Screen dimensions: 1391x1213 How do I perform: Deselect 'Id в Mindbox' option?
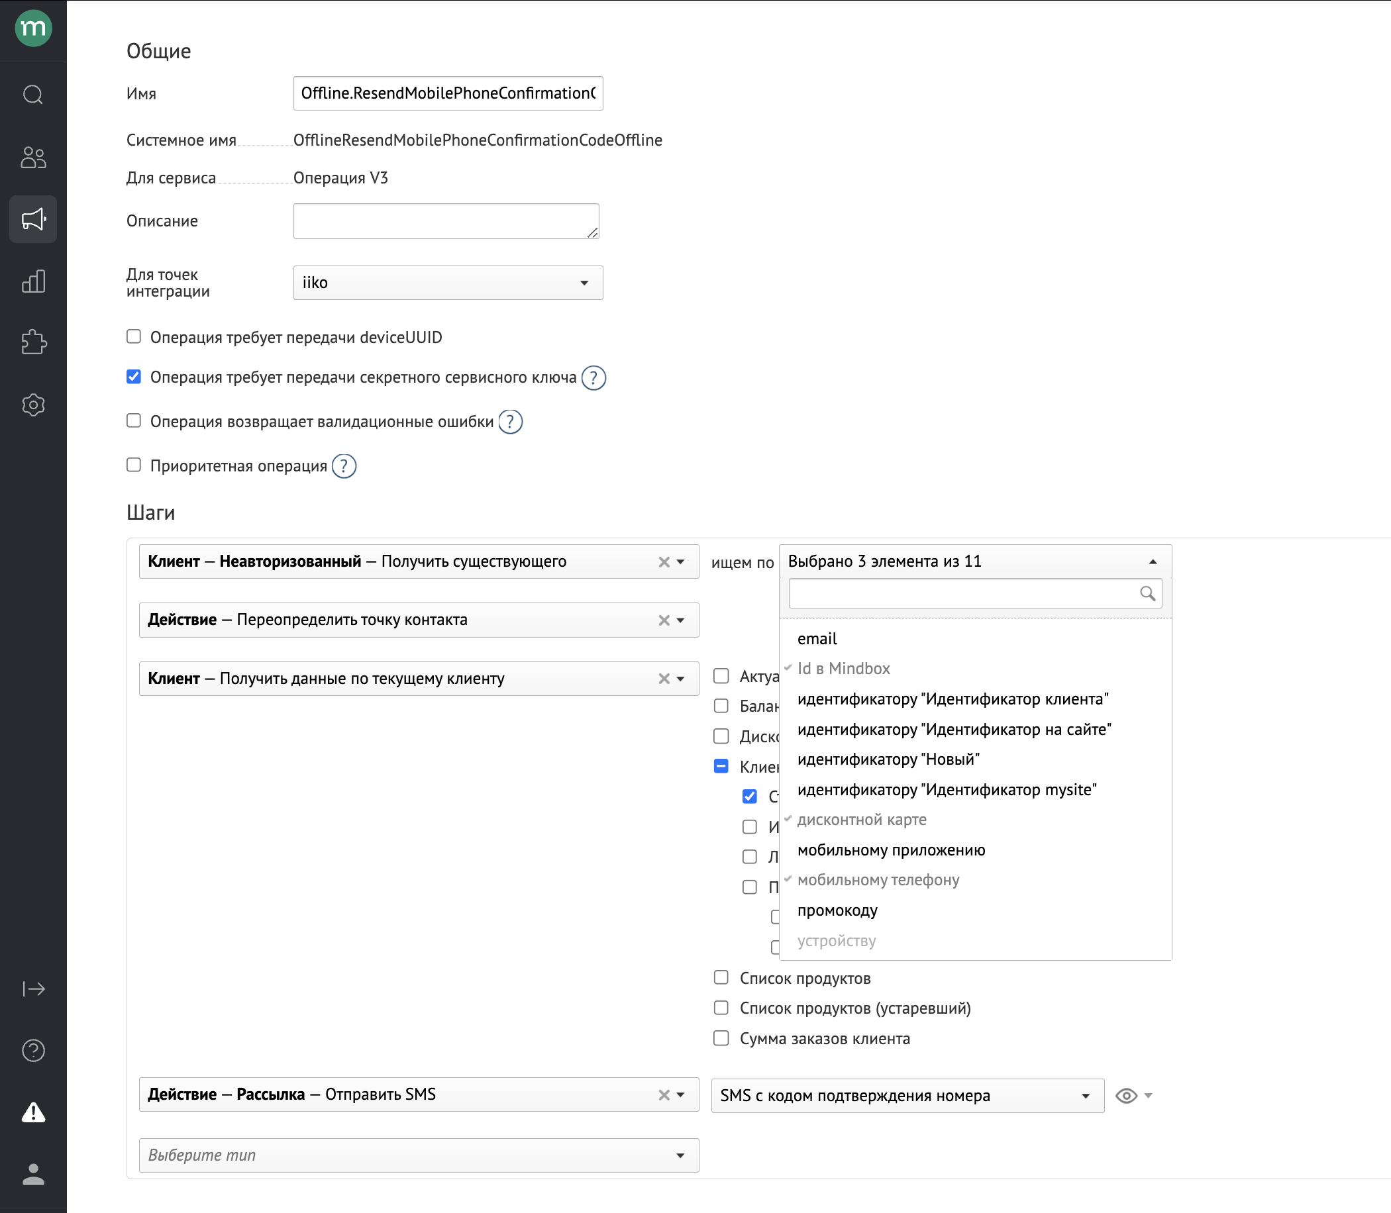point(975,669)
